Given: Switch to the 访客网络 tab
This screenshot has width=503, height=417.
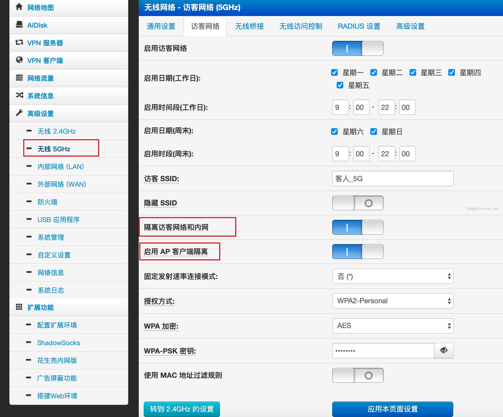Looking at the screenshot, I should pyautogui.click(x=205, y=26).
